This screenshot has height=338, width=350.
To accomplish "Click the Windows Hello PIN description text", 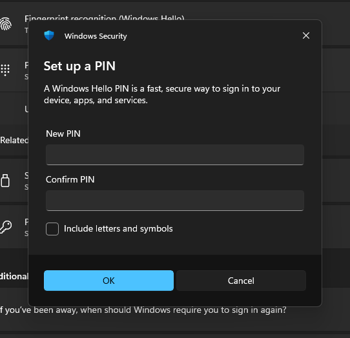I will coord(162,95).
